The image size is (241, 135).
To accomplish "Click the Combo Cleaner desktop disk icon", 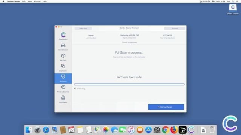I will coord(233,8).
